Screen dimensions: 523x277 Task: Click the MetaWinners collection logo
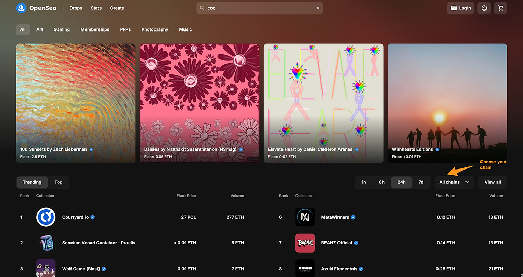click(305, 217)
